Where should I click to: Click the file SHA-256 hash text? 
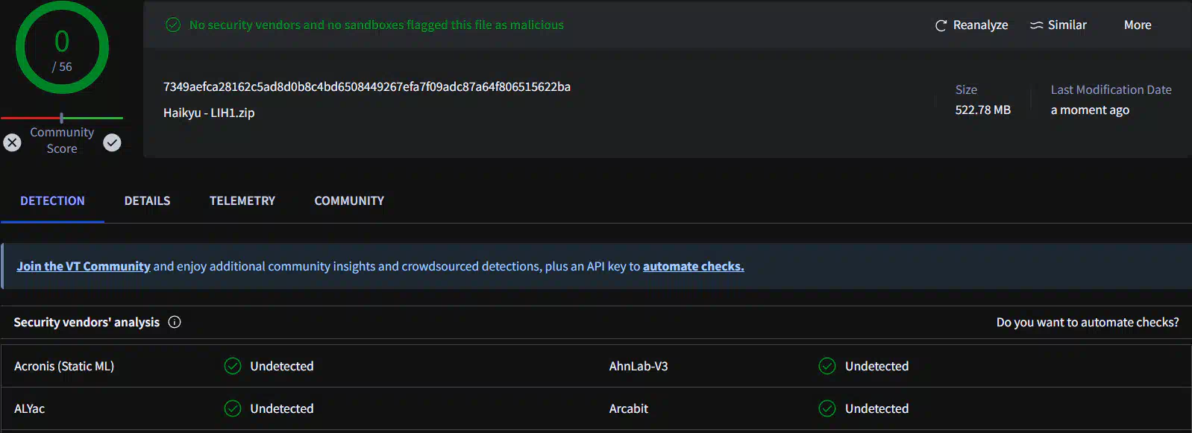[x=367, y=86]
